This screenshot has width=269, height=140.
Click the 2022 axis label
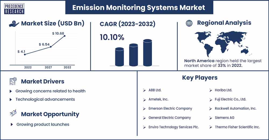(x=28, y=67)
